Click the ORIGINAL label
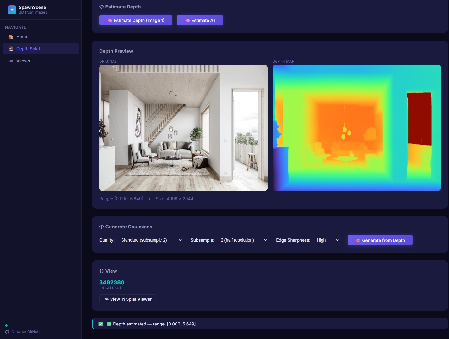 pyautogui.click(x=108, y=61)
